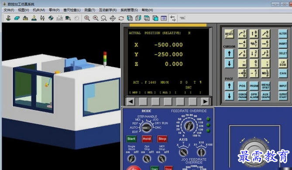Open the 零件(P) menu
Viewport: 292px width, 170px height.
(54, 10)
